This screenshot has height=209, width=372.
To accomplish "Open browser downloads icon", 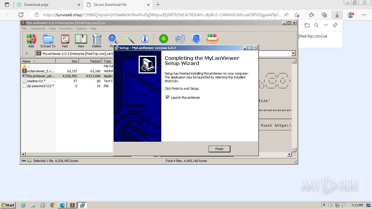I will coord(337,15).
